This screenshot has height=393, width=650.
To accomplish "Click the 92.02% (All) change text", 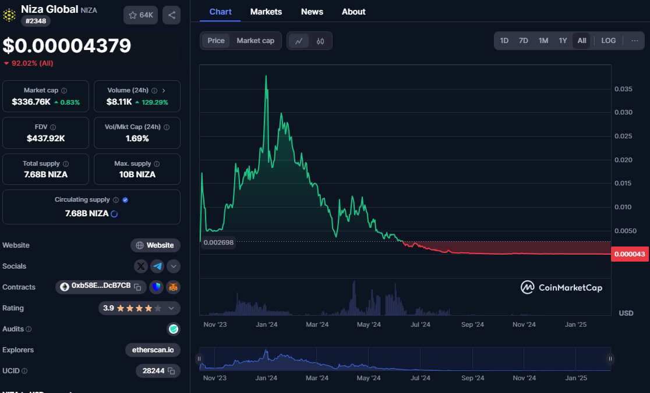I will (x=33, y=63).
